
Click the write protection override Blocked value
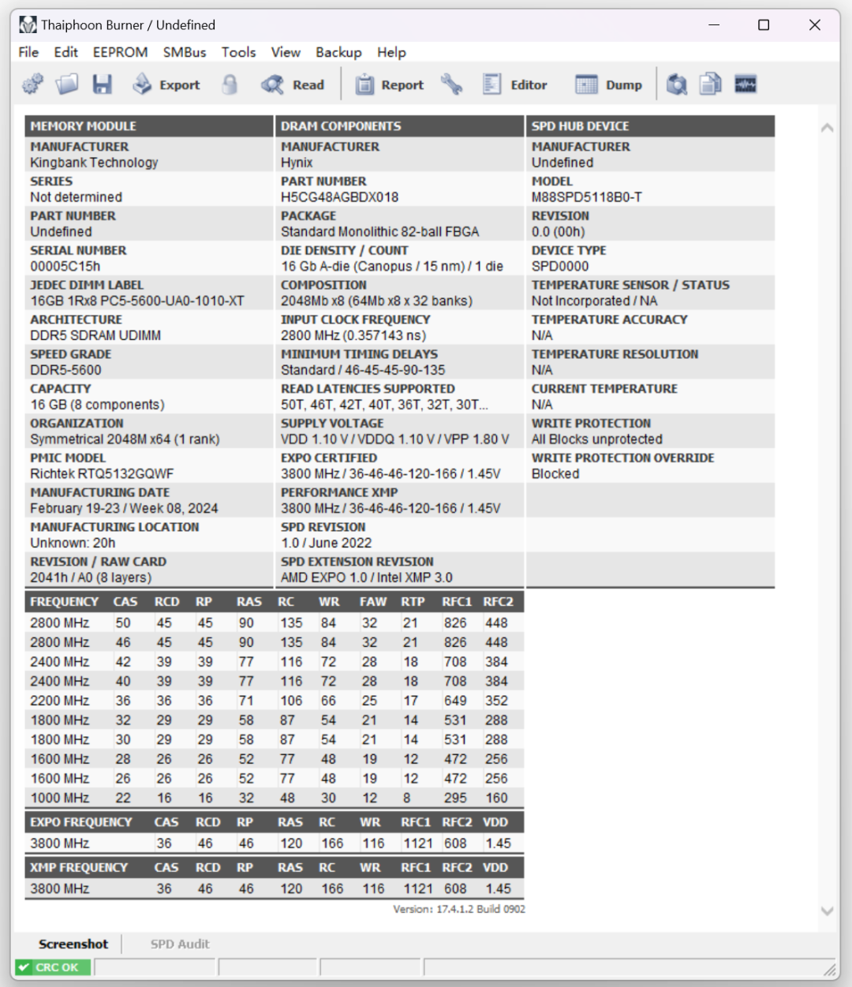pos(555,474)
